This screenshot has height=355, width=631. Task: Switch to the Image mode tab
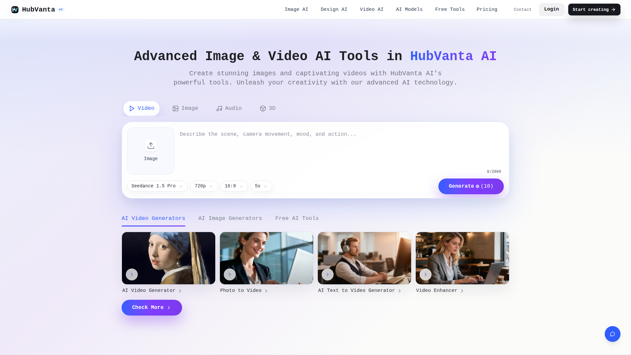tap(185, 108)
